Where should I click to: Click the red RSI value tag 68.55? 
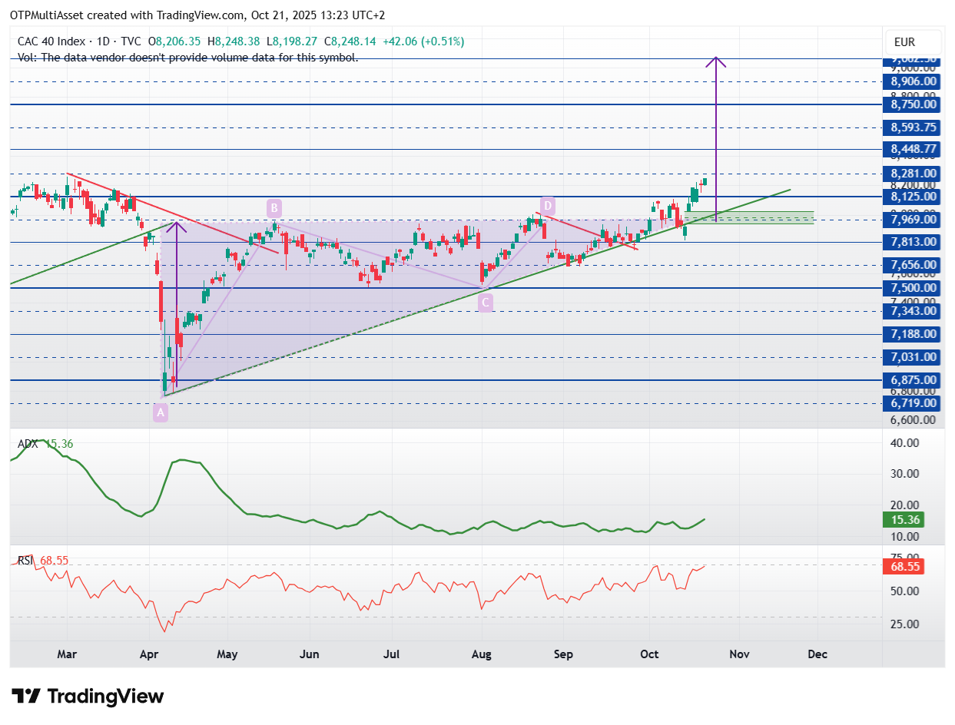pos(902,567)
